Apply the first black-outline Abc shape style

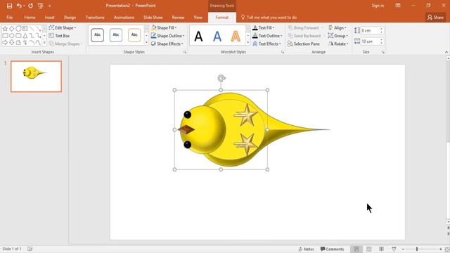pos(97,35)
